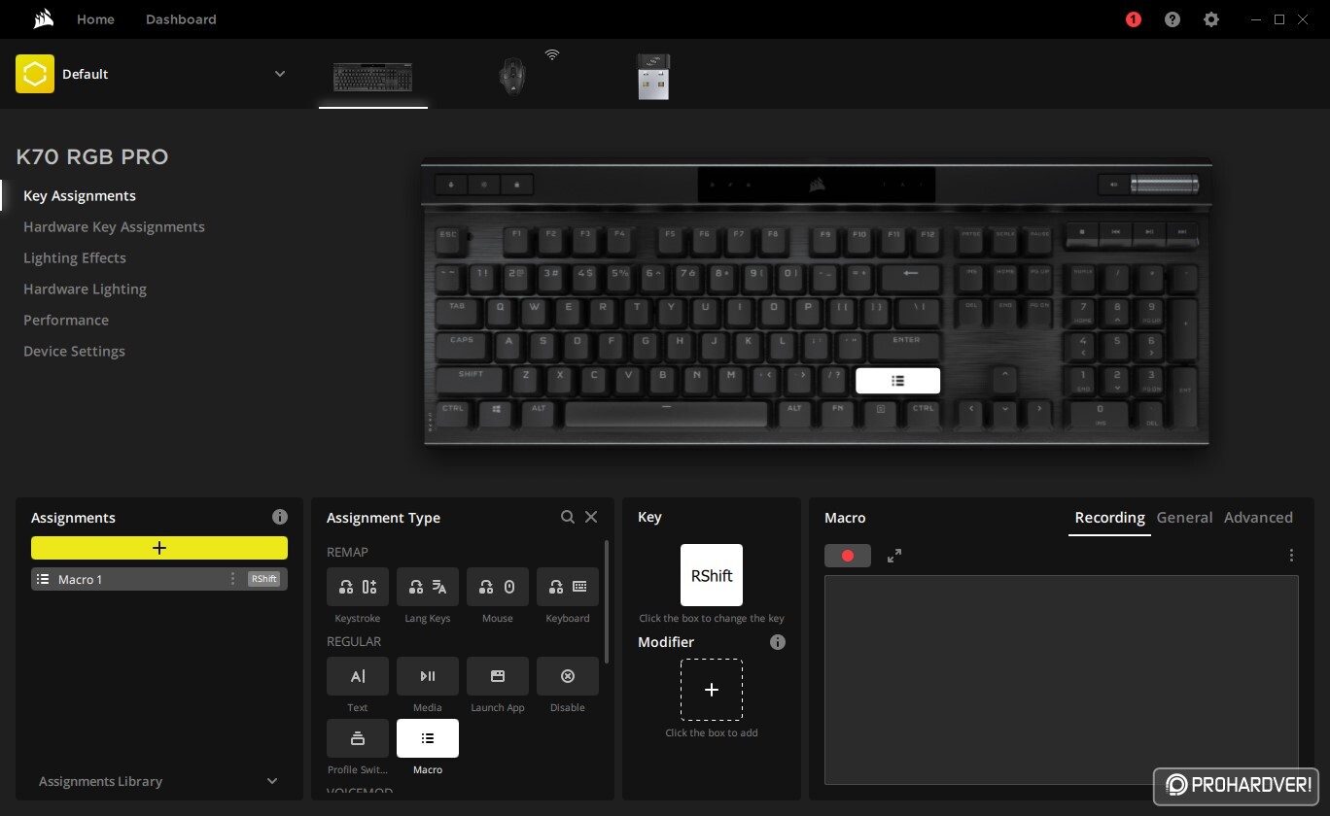Image resolution: width=1330 pixels, height=816 pixels.
Task: Open the Performance section
Action: point(66,320)
